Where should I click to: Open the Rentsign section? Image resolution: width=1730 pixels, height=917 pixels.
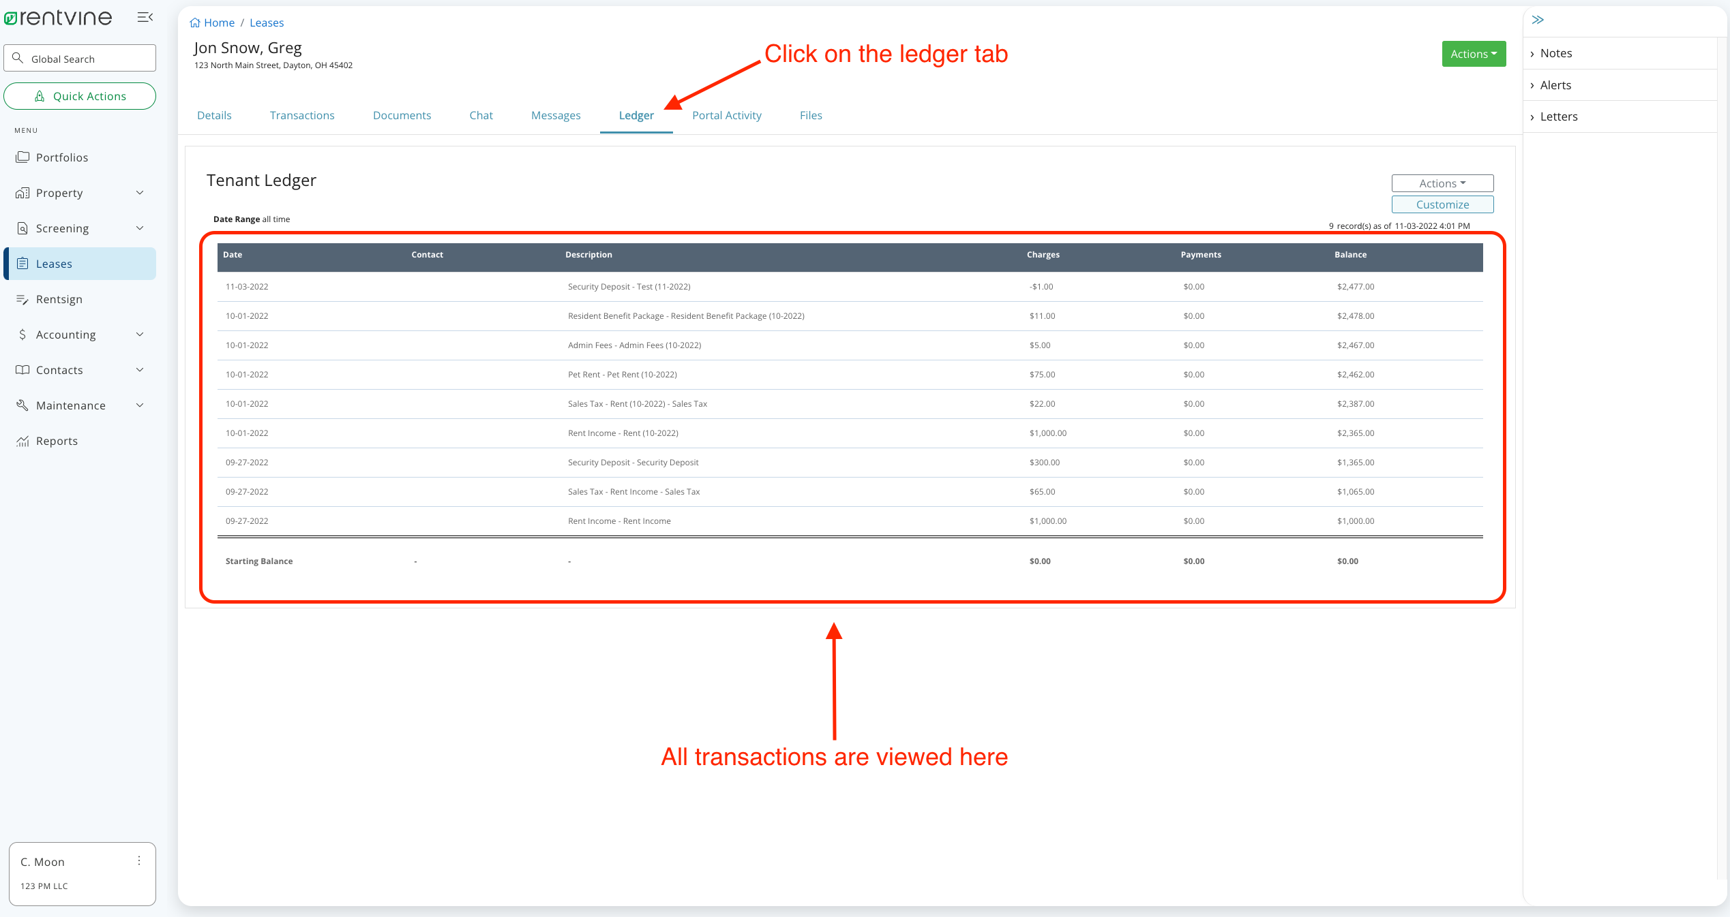(60, 299)
